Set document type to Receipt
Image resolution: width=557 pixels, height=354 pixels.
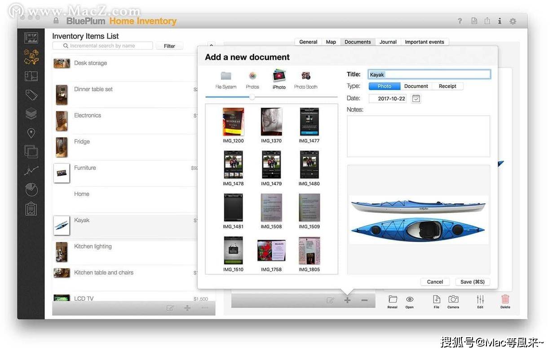[x=447, y=86]
